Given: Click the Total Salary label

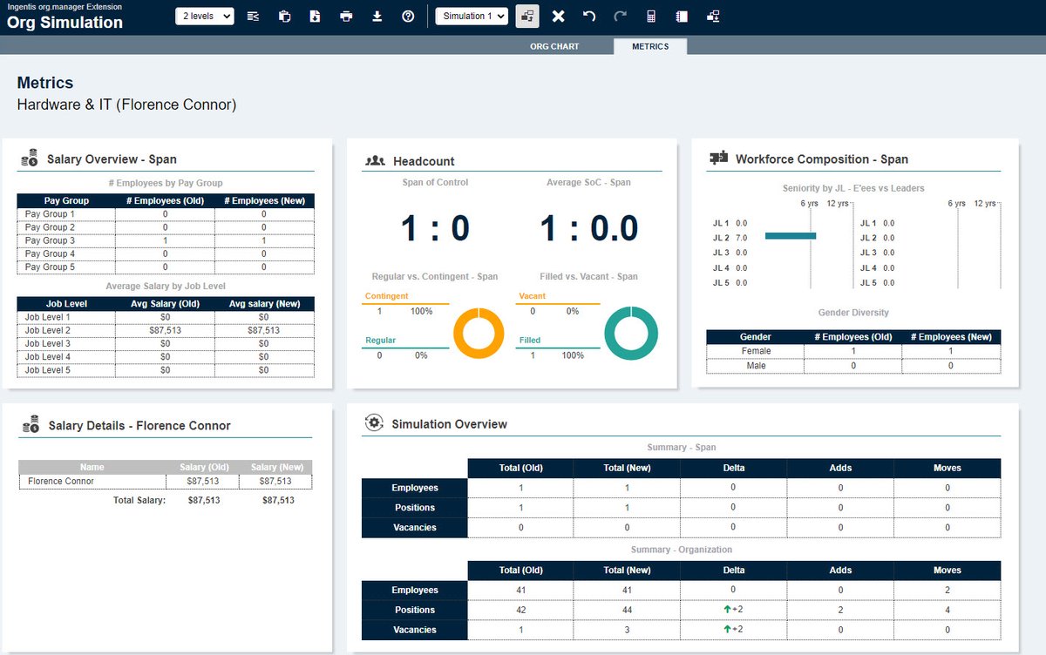Looking at the screenshot, I should coord(139,500).
